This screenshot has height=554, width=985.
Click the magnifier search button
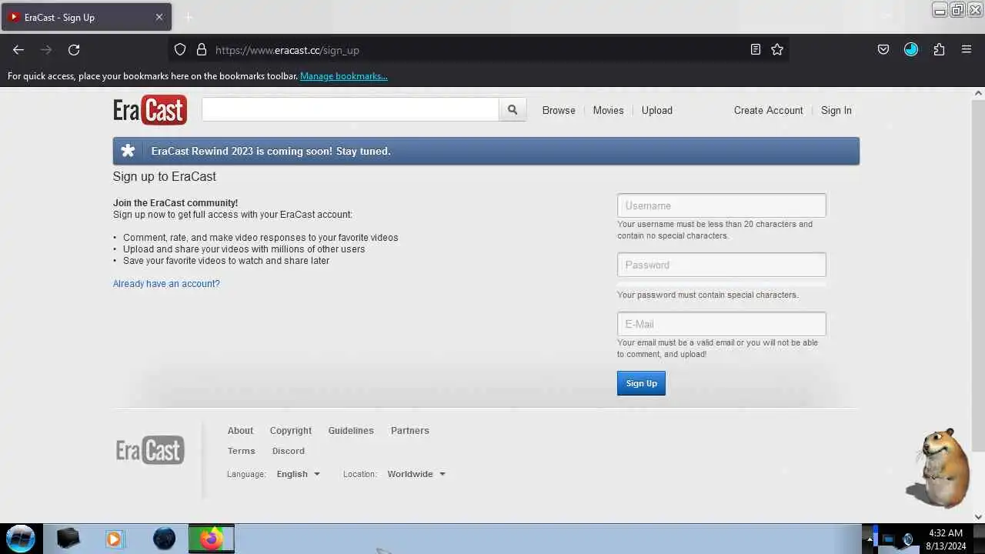pyautogui.click(x=513, y=110)
